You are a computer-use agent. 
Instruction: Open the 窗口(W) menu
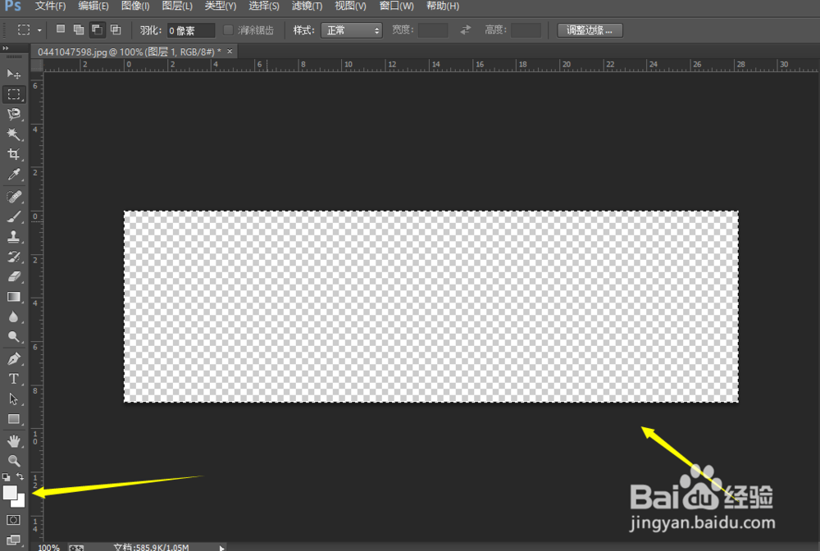click(396, 7)
